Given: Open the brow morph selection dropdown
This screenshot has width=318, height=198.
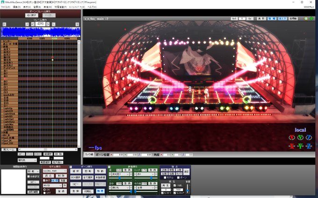Looking at the screenshot, I should pyautogui.click(x=121, y=188).
